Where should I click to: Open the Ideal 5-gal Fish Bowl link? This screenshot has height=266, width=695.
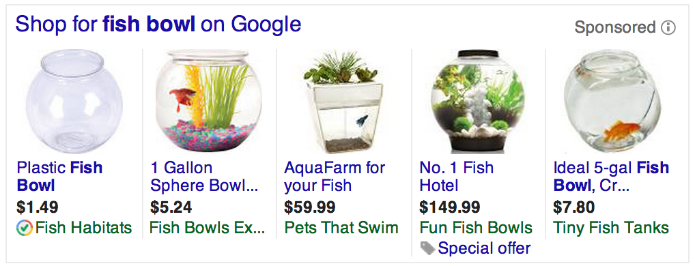[611, 177]
